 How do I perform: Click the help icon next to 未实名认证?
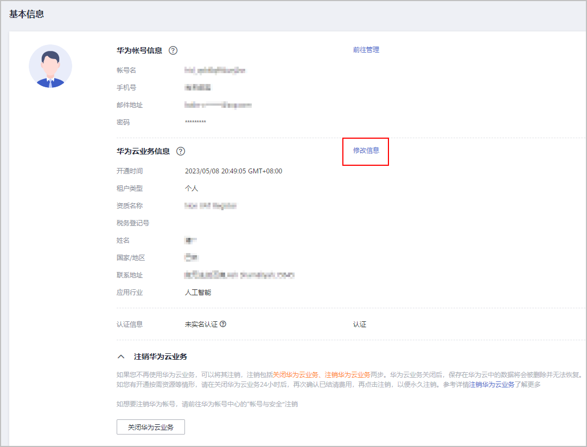(223, 324)
